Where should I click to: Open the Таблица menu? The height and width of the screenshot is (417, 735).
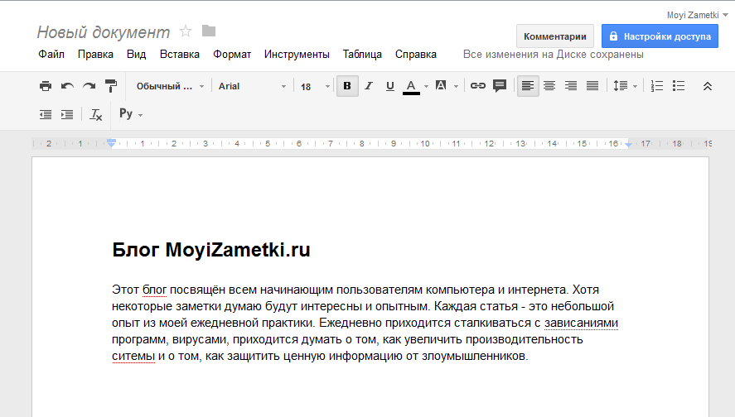[x=362, y=55]
